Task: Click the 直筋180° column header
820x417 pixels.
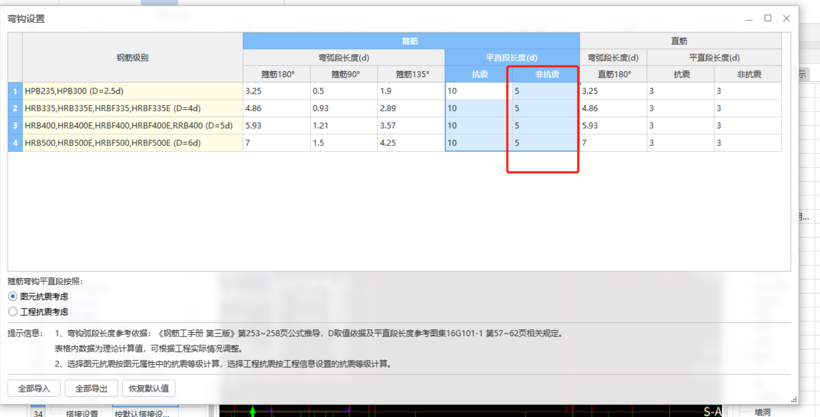Action: tap(613, 75)
